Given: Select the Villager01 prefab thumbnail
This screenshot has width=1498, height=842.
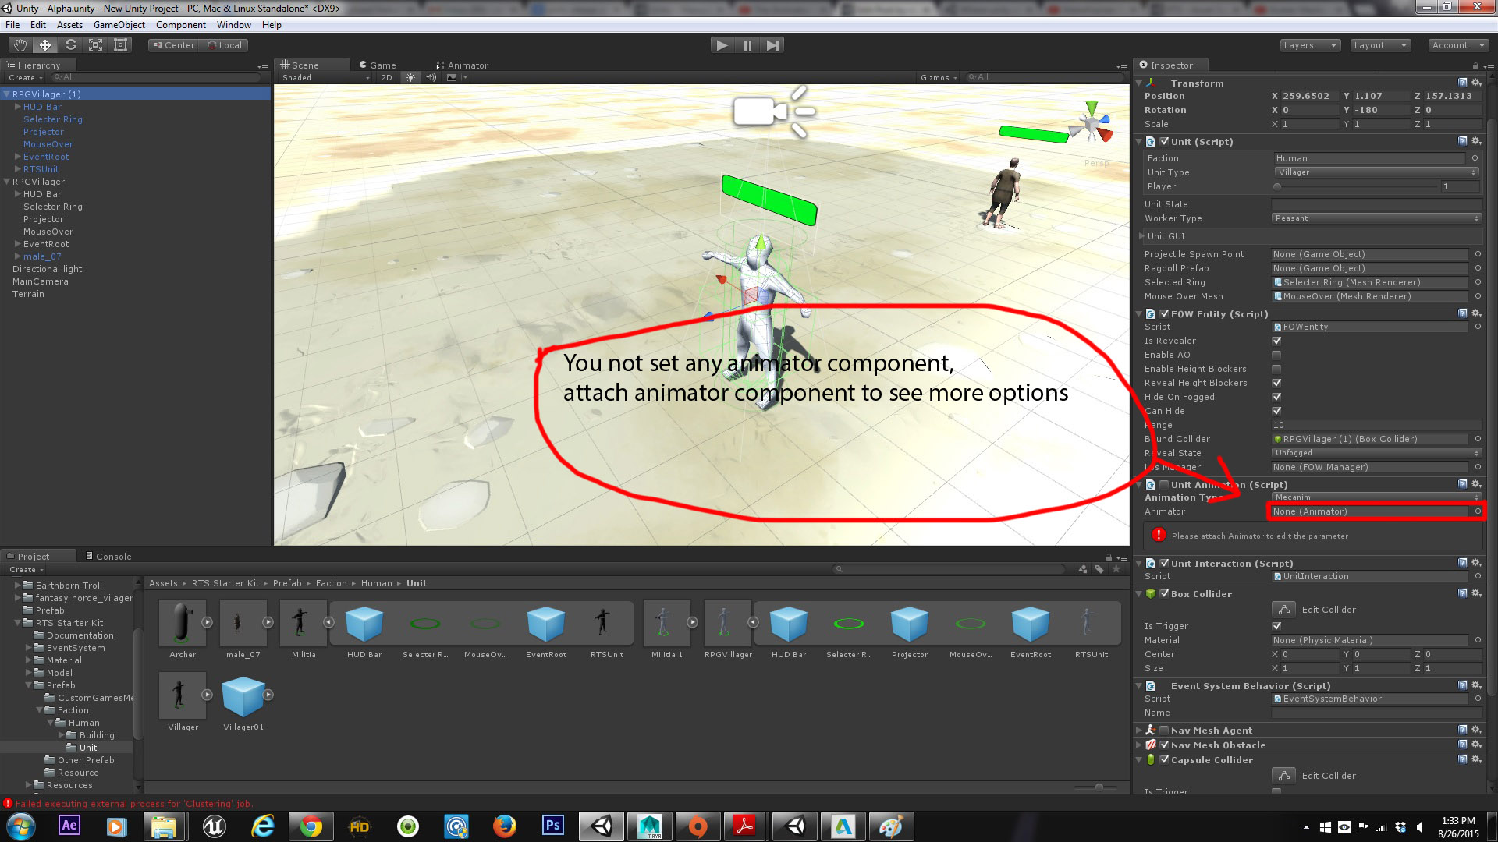Looking at the screenshot, I should (243, 695).
